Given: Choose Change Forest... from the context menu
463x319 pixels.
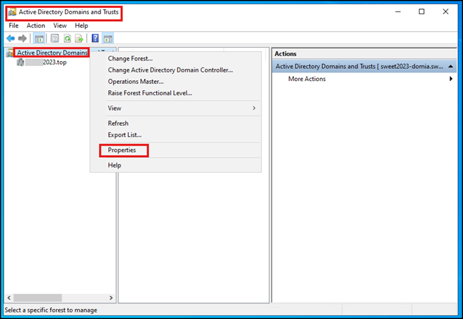Looking at the screenshot, I should [x=175, y=59].
